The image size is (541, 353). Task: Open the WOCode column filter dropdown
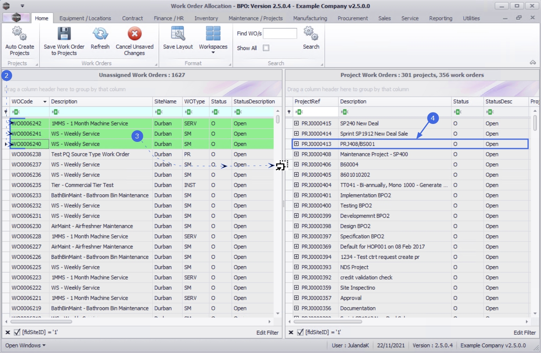(45, 102)
